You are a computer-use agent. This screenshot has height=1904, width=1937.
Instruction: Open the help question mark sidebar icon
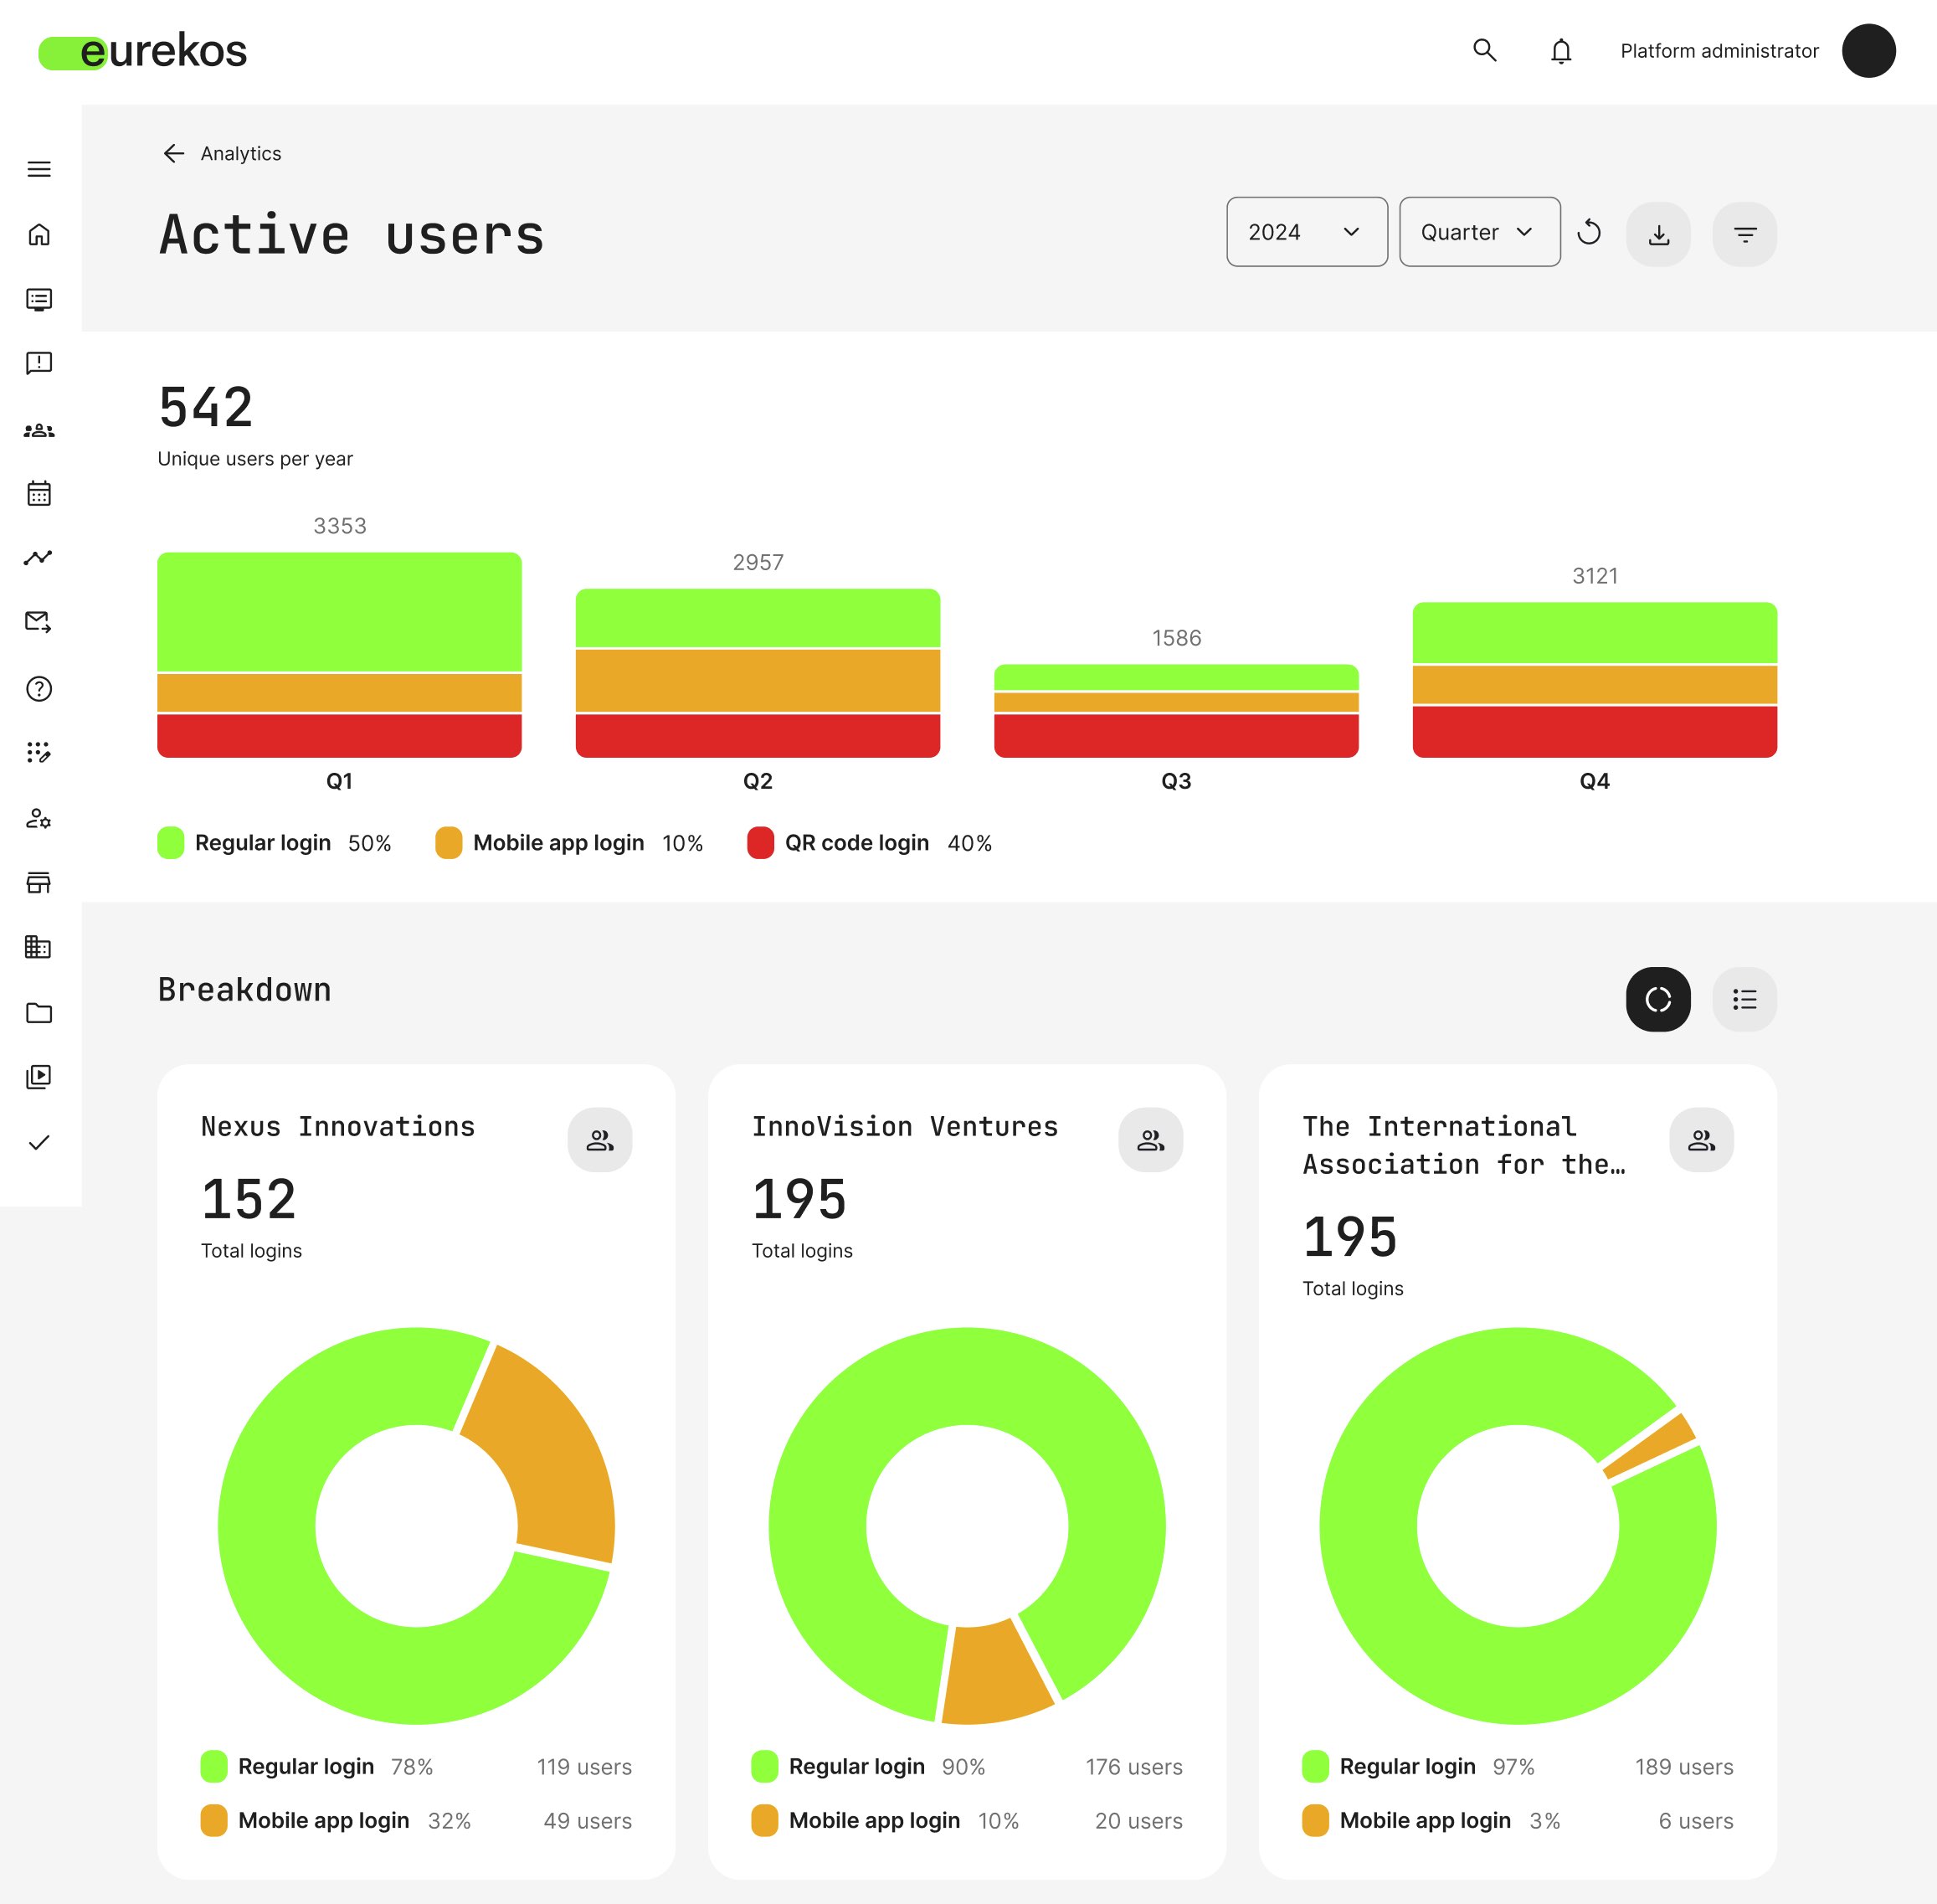[x=39, y=689]
